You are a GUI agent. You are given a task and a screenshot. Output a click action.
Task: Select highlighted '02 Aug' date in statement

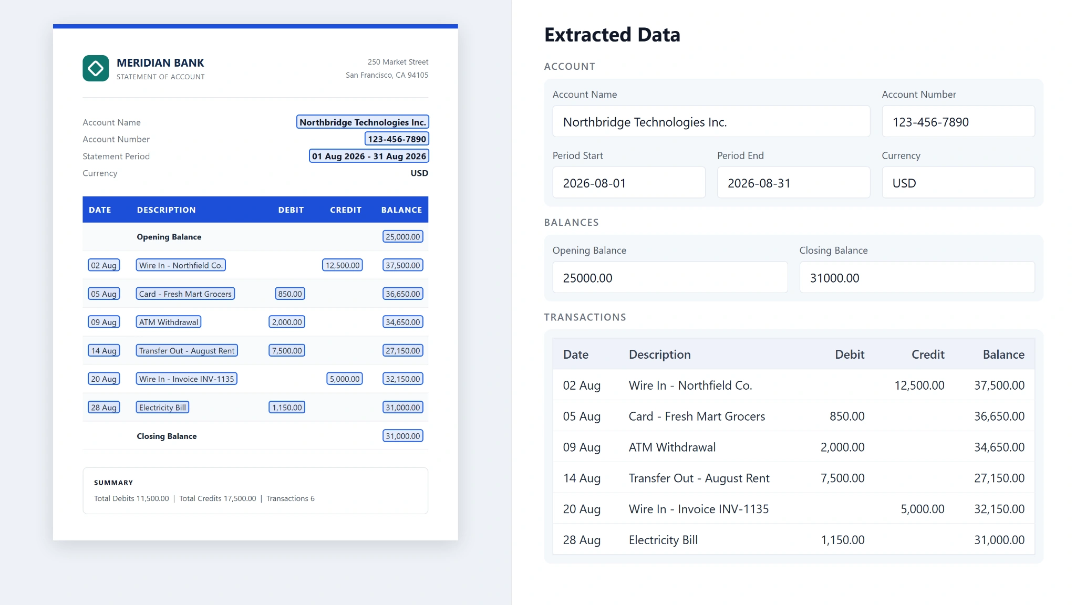(104, 265)
